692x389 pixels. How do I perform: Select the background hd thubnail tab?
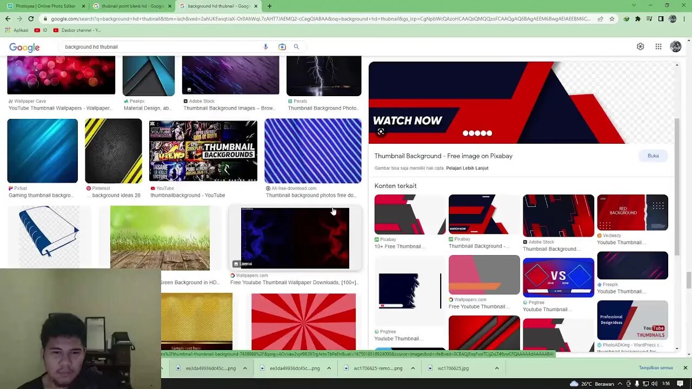click(x=218, y=6)
